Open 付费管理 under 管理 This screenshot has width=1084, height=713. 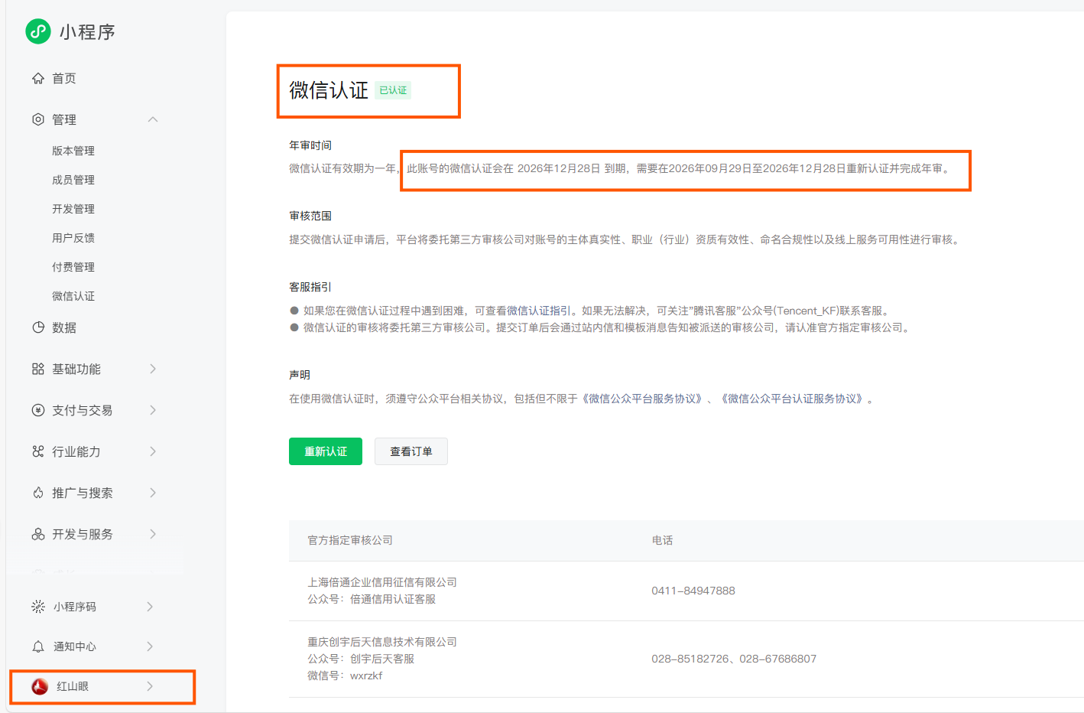[73, 267]
